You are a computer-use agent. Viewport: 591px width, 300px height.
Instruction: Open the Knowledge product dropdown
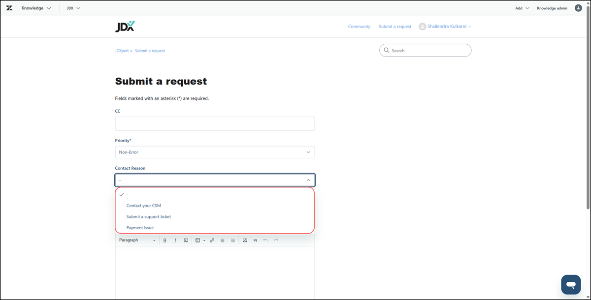36,8
